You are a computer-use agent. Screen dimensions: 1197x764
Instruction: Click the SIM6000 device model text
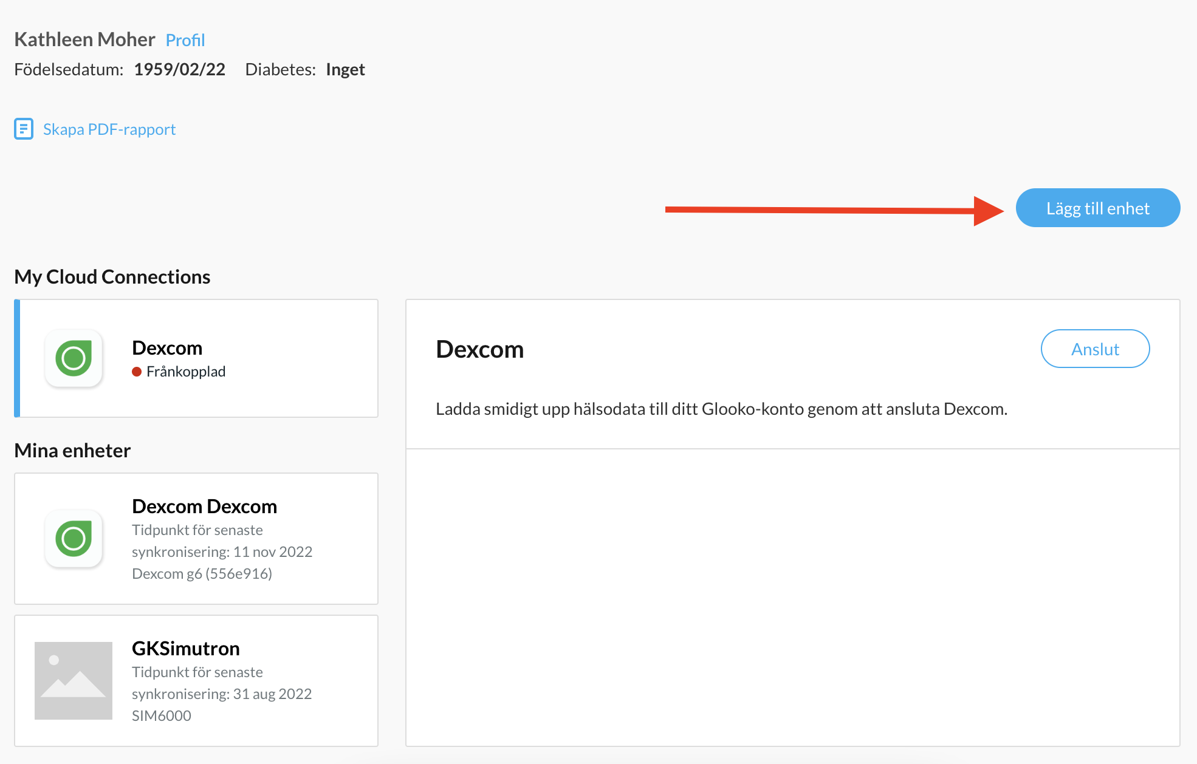(x=162, y=715)
